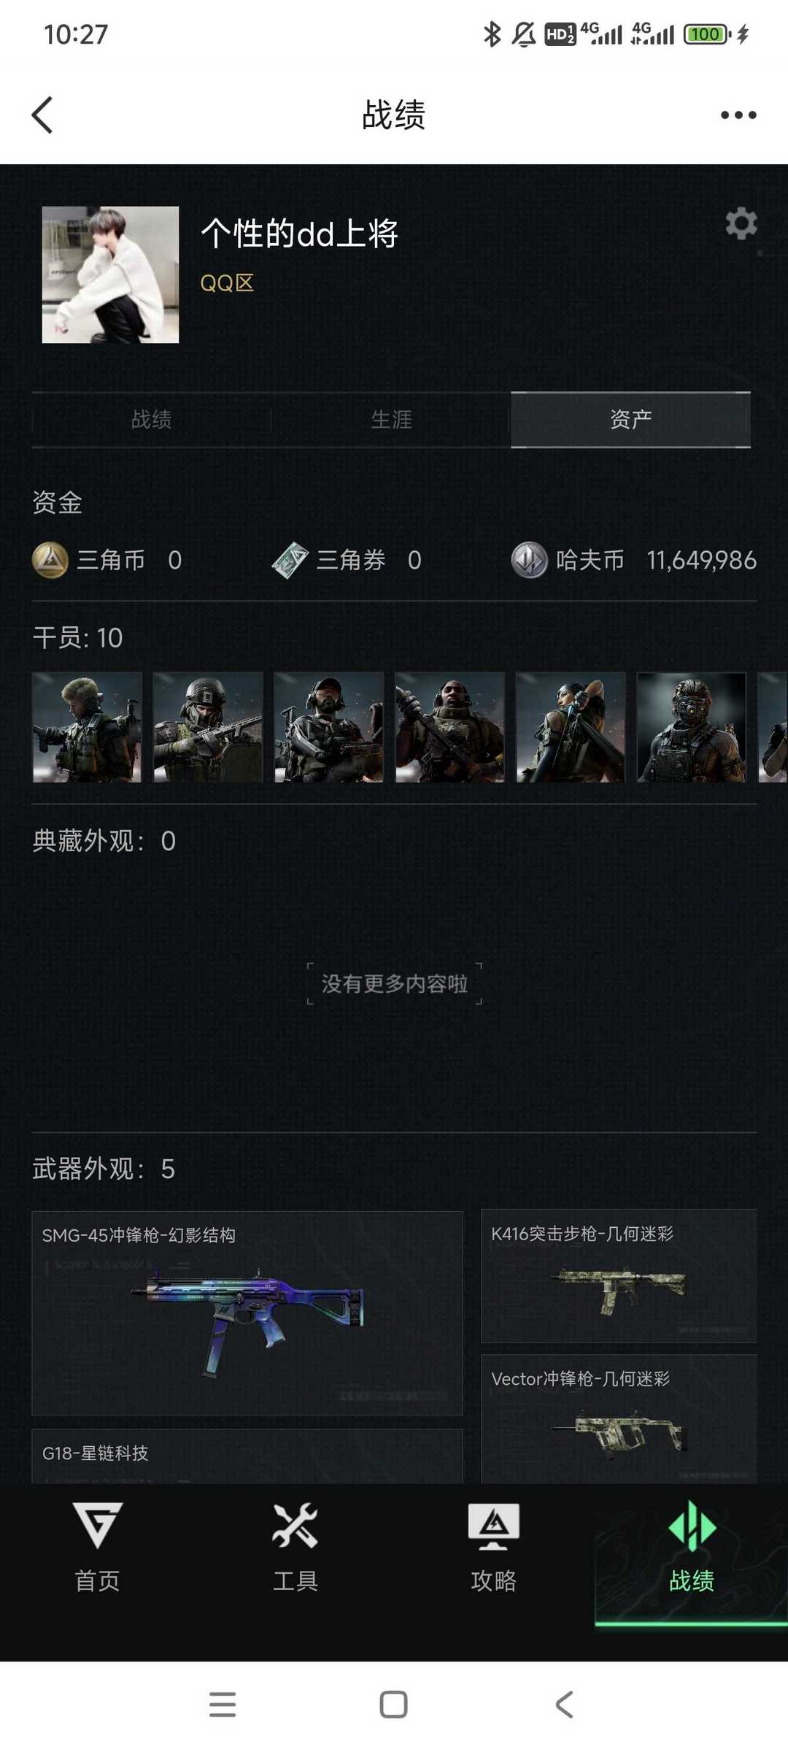The height and width of the screenshot is (1752, 788).
Task: Tap the 三角券 ticket icon
Action: [x=290, y=560]
